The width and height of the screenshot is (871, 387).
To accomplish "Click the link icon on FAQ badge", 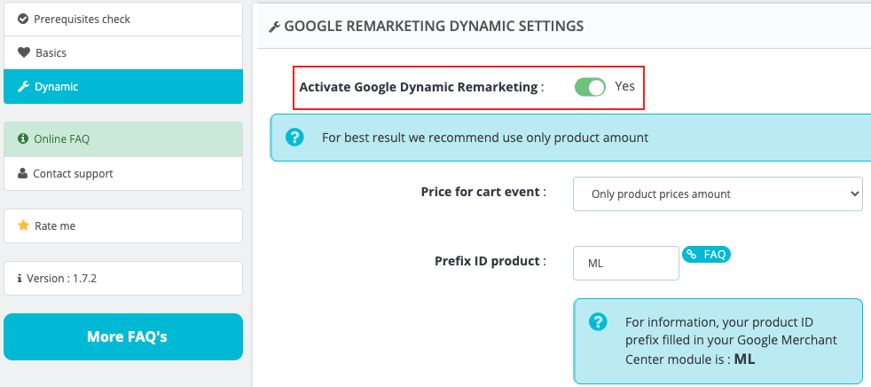I will click(x=692, y=255).
